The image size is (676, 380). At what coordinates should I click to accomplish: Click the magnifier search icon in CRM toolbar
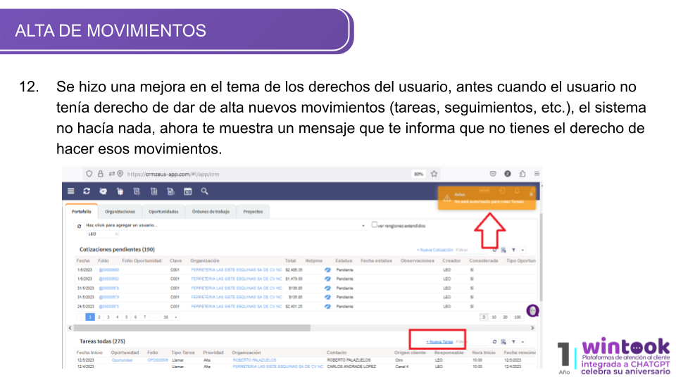click(204, 191)
